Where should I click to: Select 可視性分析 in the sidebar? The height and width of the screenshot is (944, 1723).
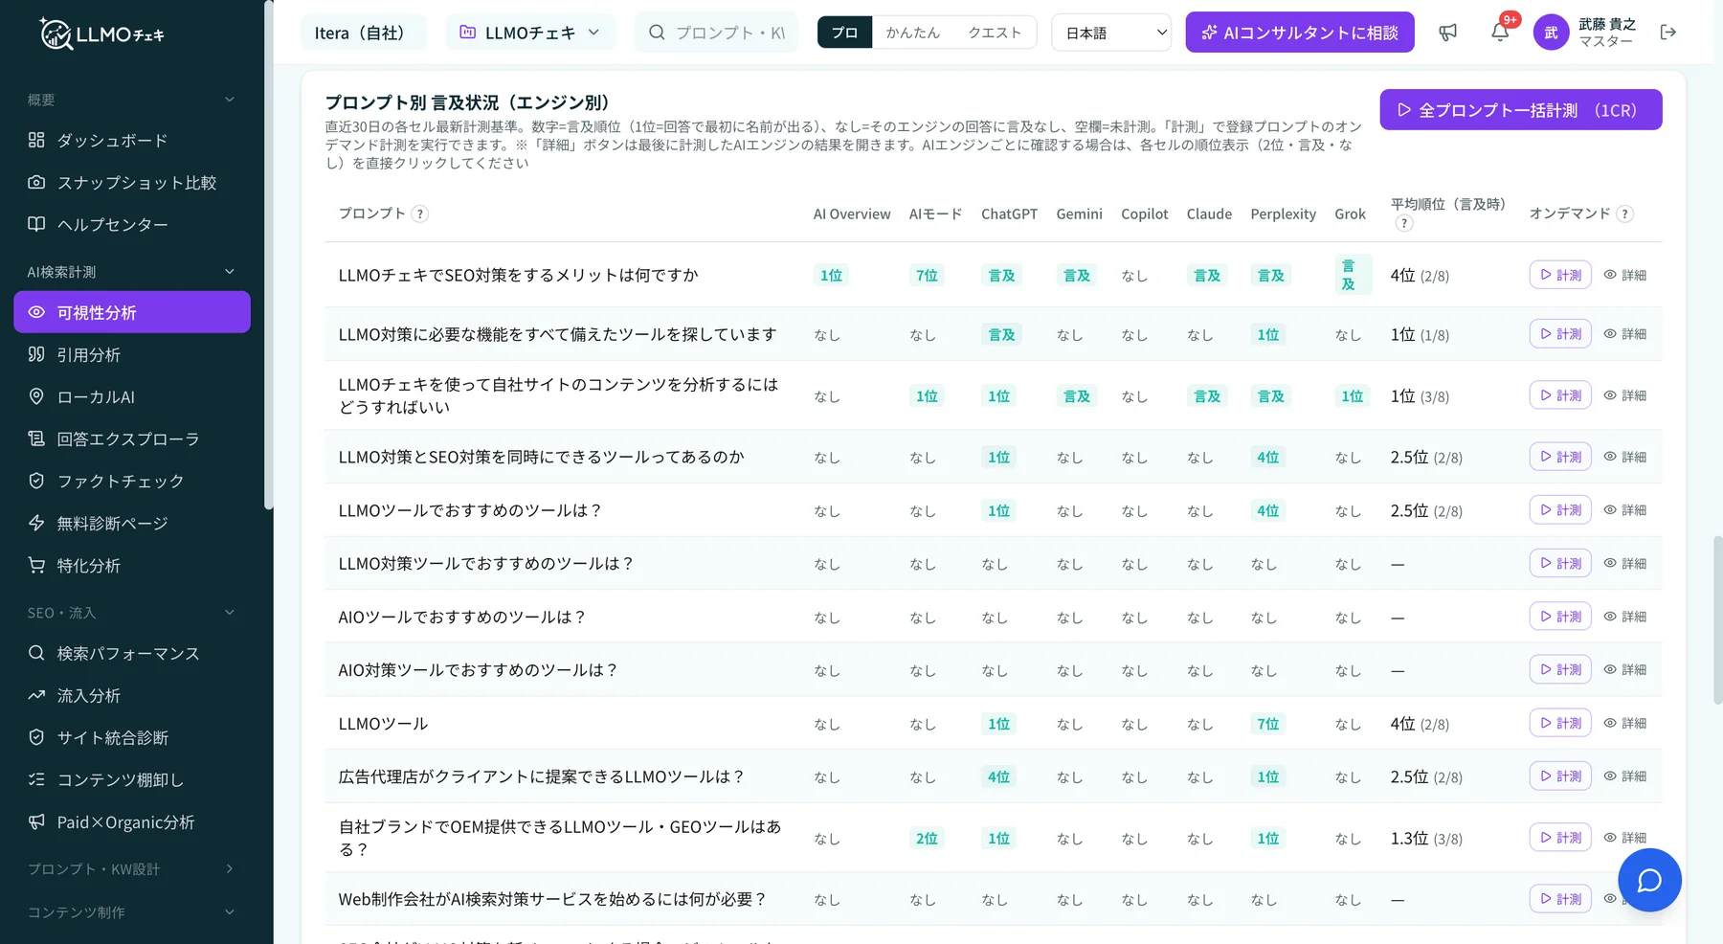(132, 312)
